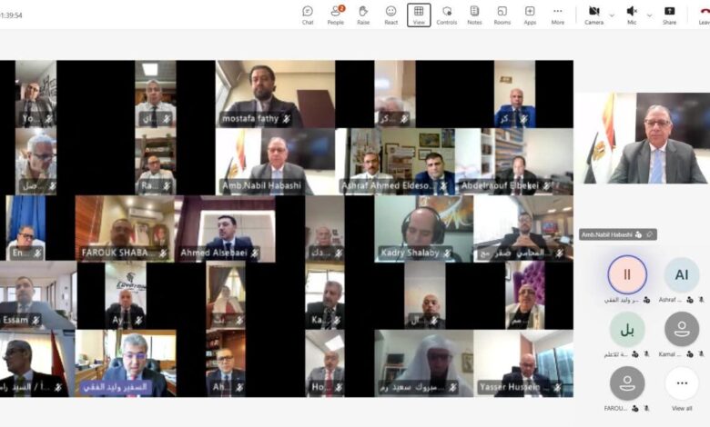Open the More options menu
710x427 pixels.
tap(557, 15)
